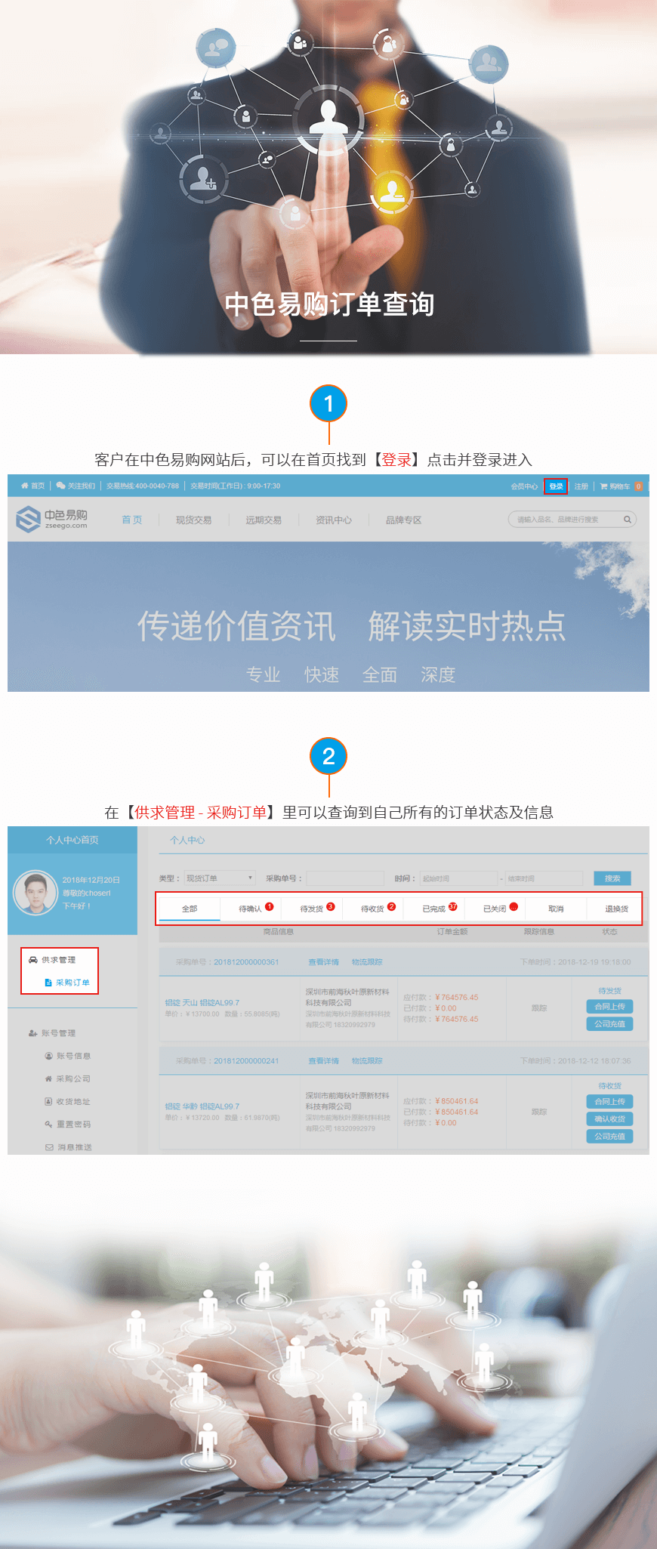Click the 结束时间 date field
This screenshot has height=1549, width=657.
pos(544,878)
